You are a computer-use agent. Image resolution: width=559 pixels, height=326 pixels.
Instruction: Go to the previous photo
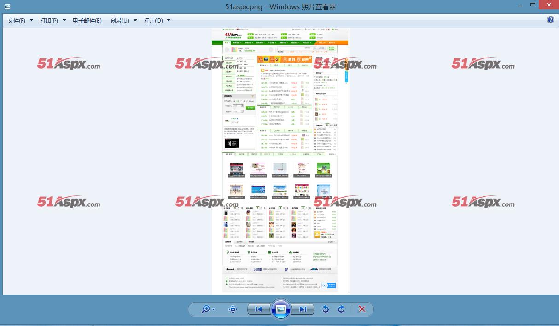click(258, 309)
